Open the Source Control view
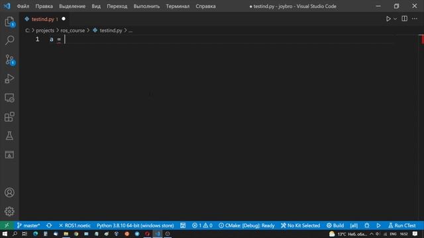This screenshot has height=238, width=424. click(9, 59)
